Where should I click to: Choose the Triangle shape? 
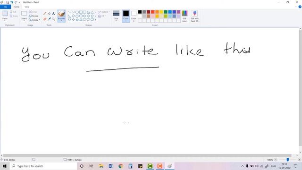coord(92,12)
